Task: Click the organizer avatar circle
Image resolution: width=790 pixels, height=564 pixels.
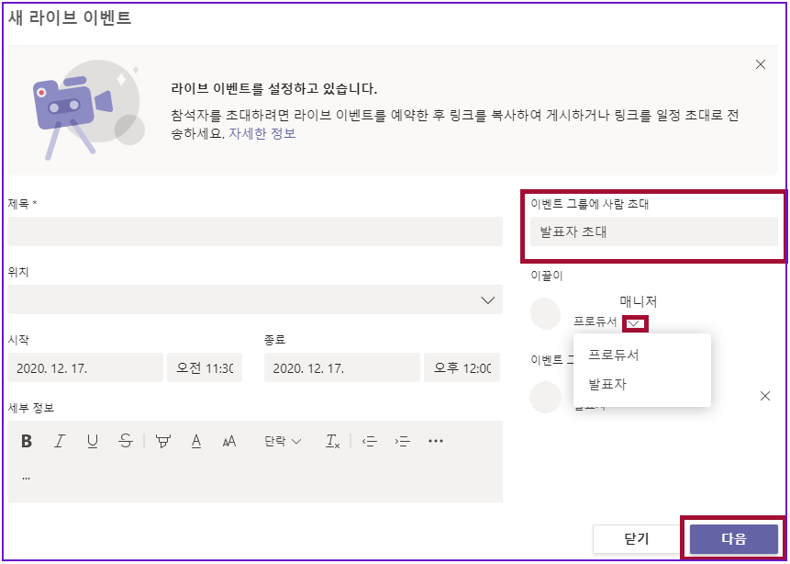Action: point(545,313)
